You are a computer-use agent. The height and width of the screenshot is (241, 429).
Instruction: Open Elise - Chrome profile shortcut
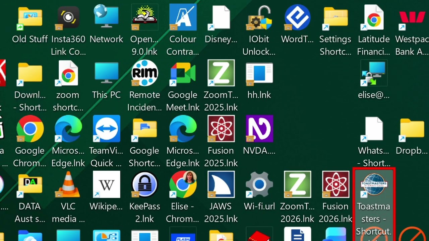coord(183,185)
